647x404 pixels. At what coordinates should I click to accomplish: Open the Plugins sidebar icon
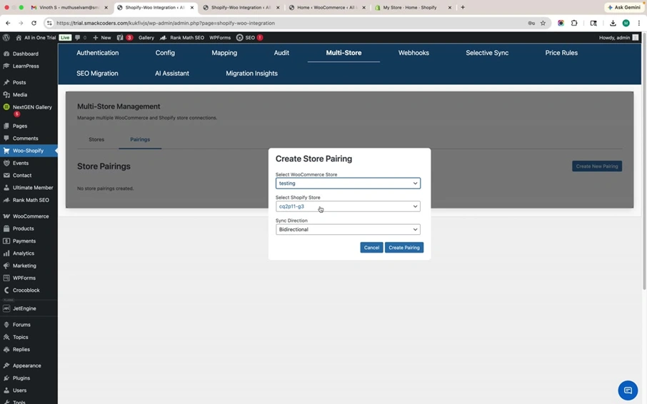pos(6,378)
